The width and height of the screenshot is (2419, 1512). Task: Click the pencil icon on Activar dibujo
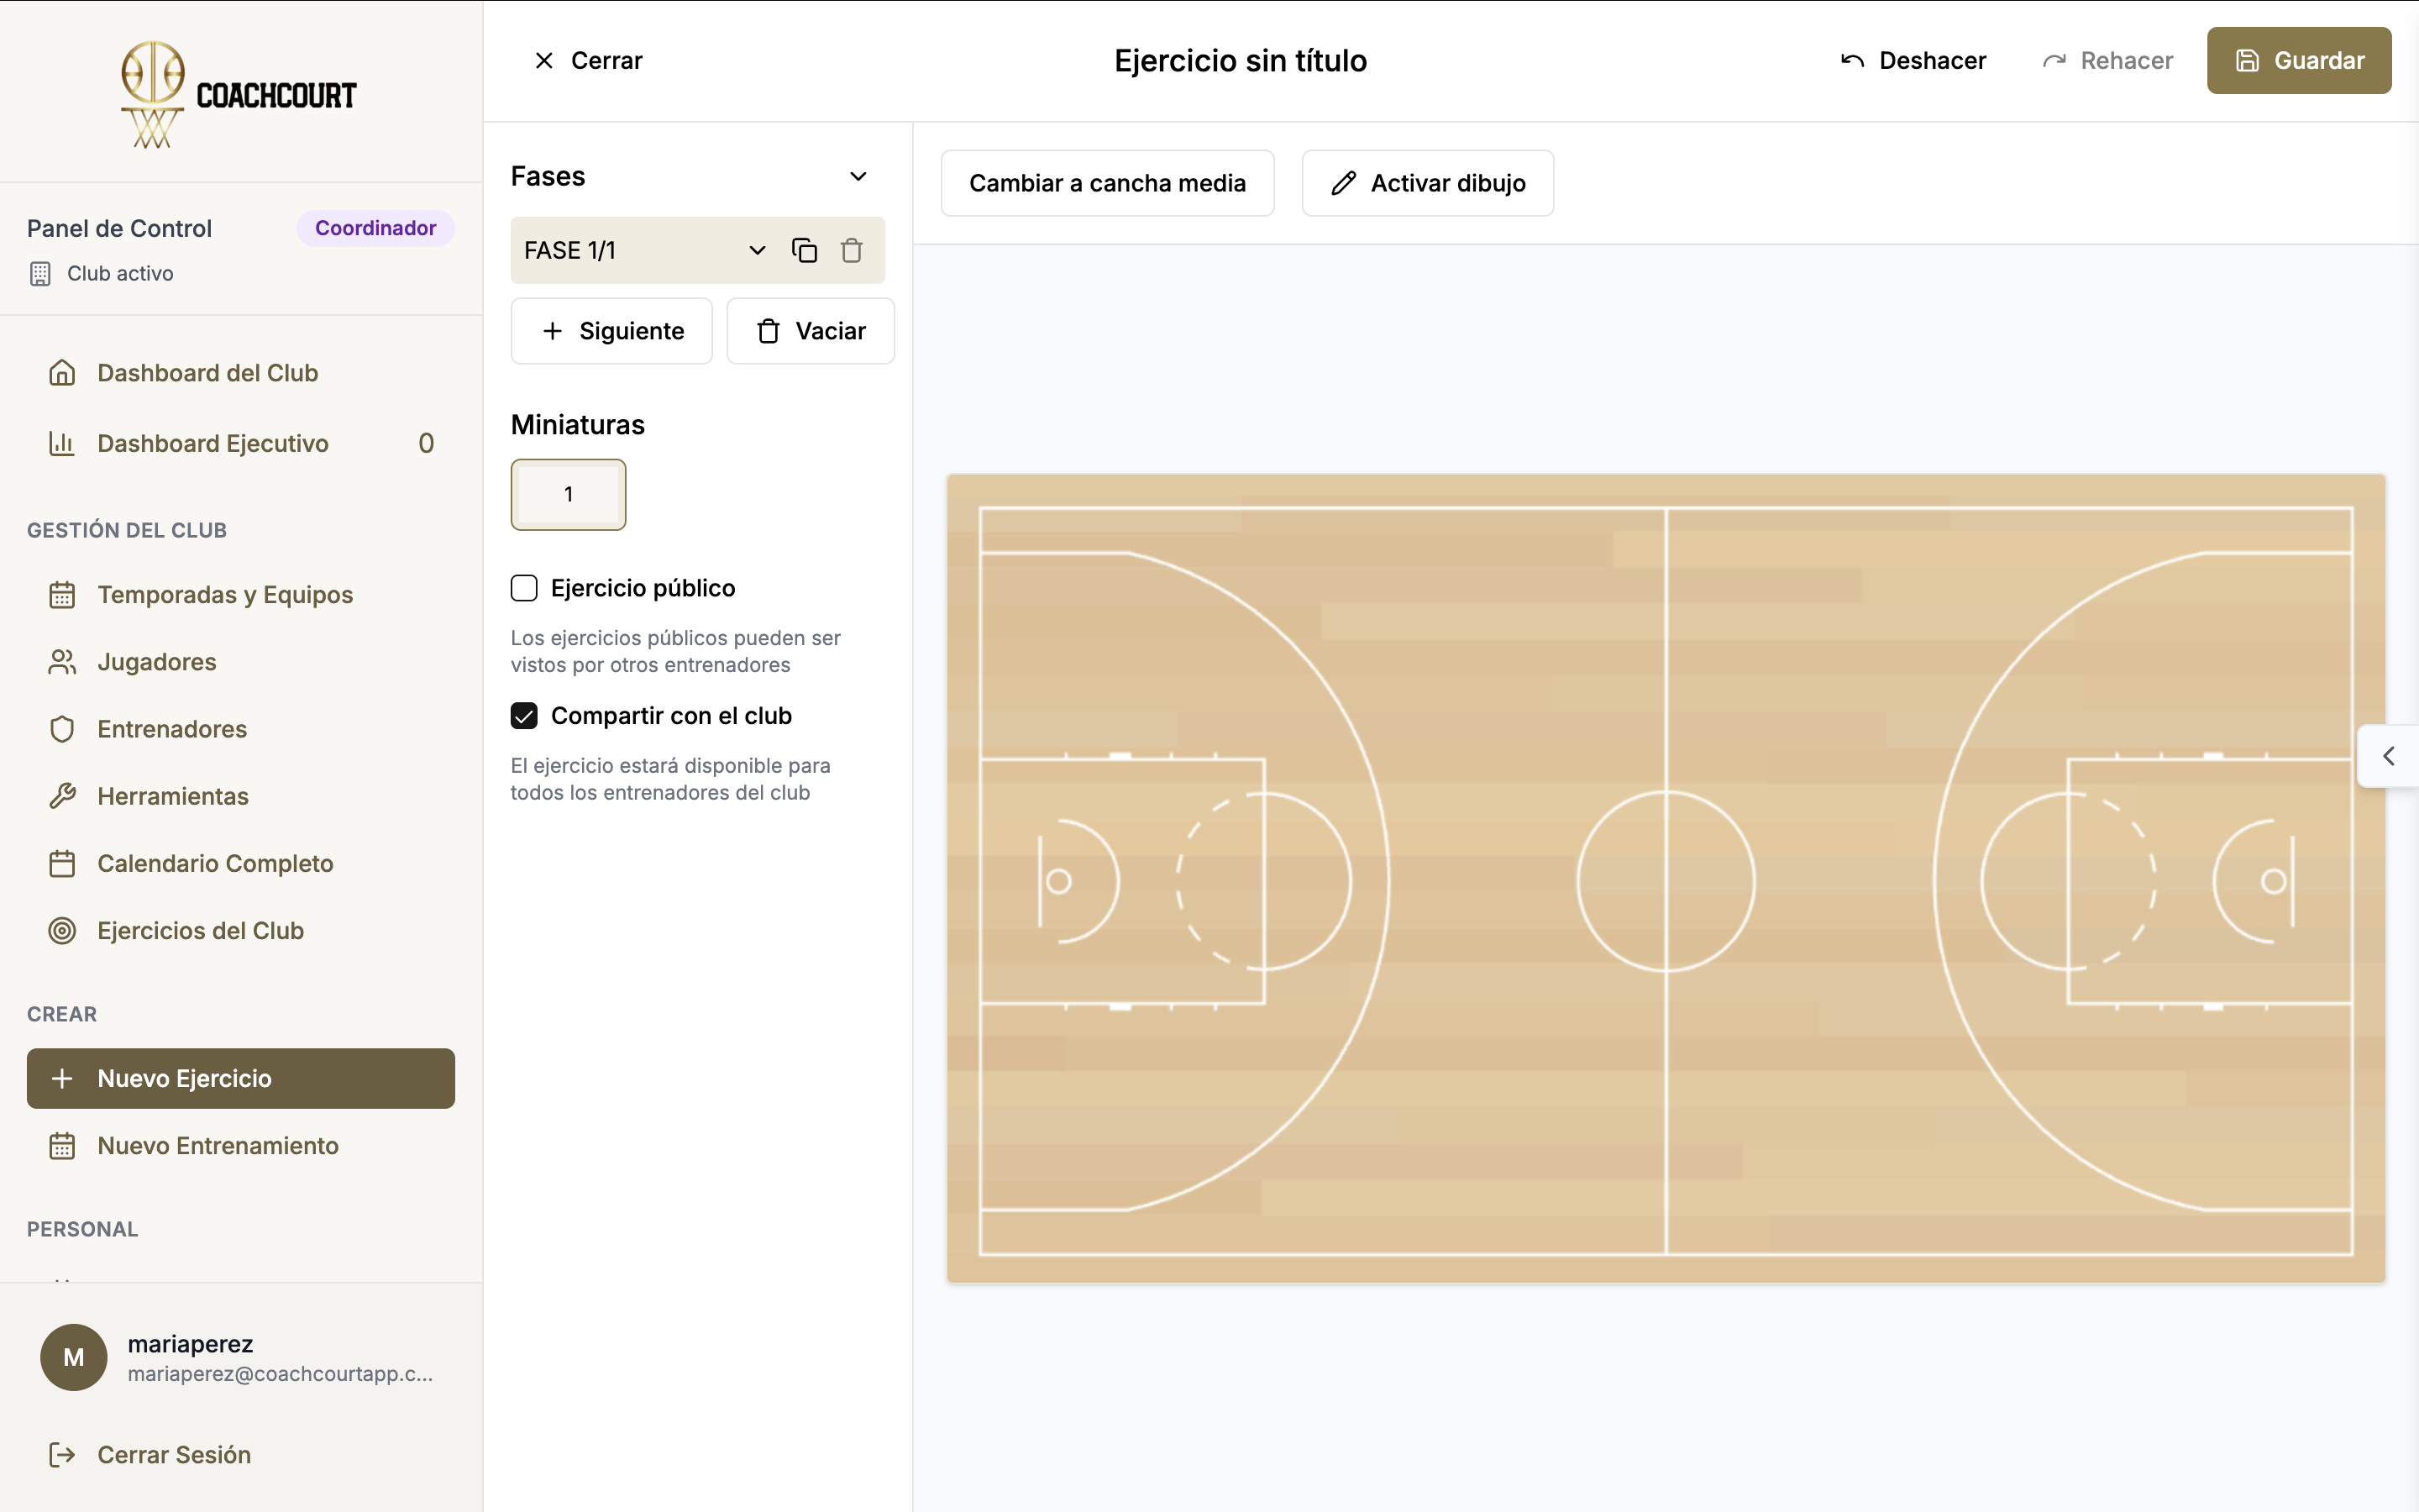tap(1343, 183)
